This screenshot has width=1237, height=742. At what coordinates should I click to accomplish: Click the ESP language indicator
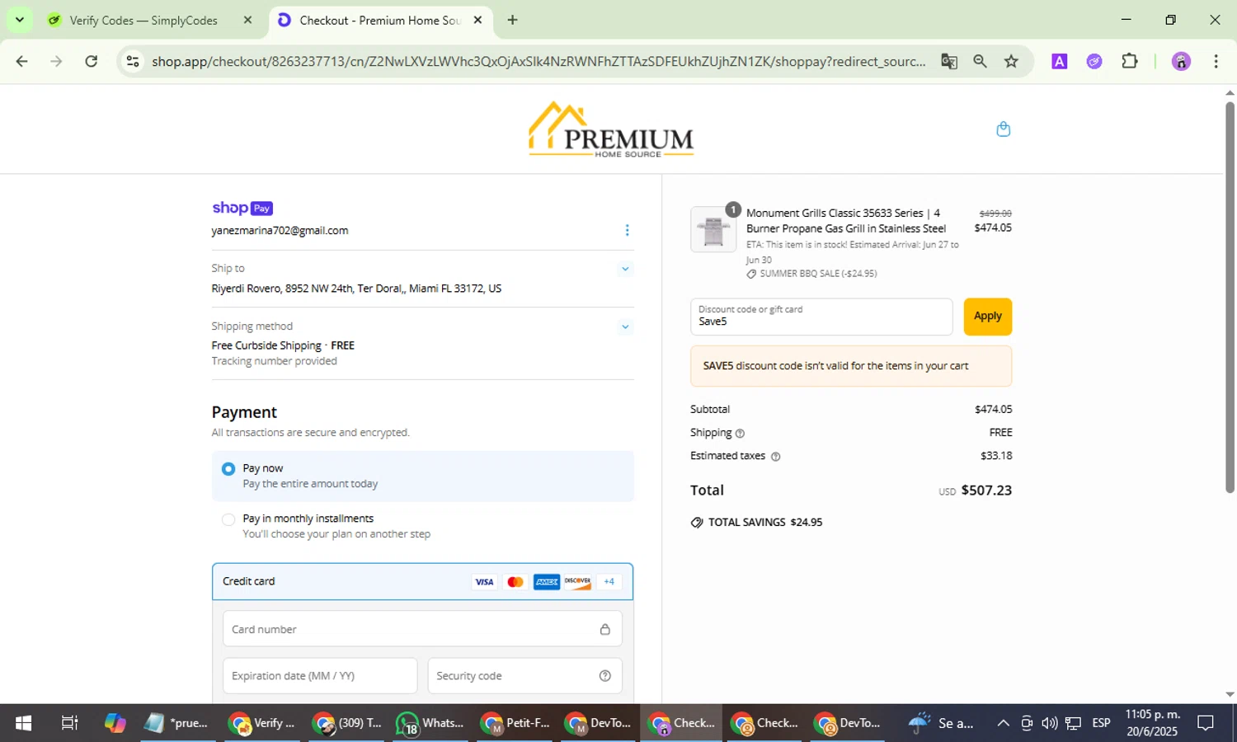click(1101, 723)
